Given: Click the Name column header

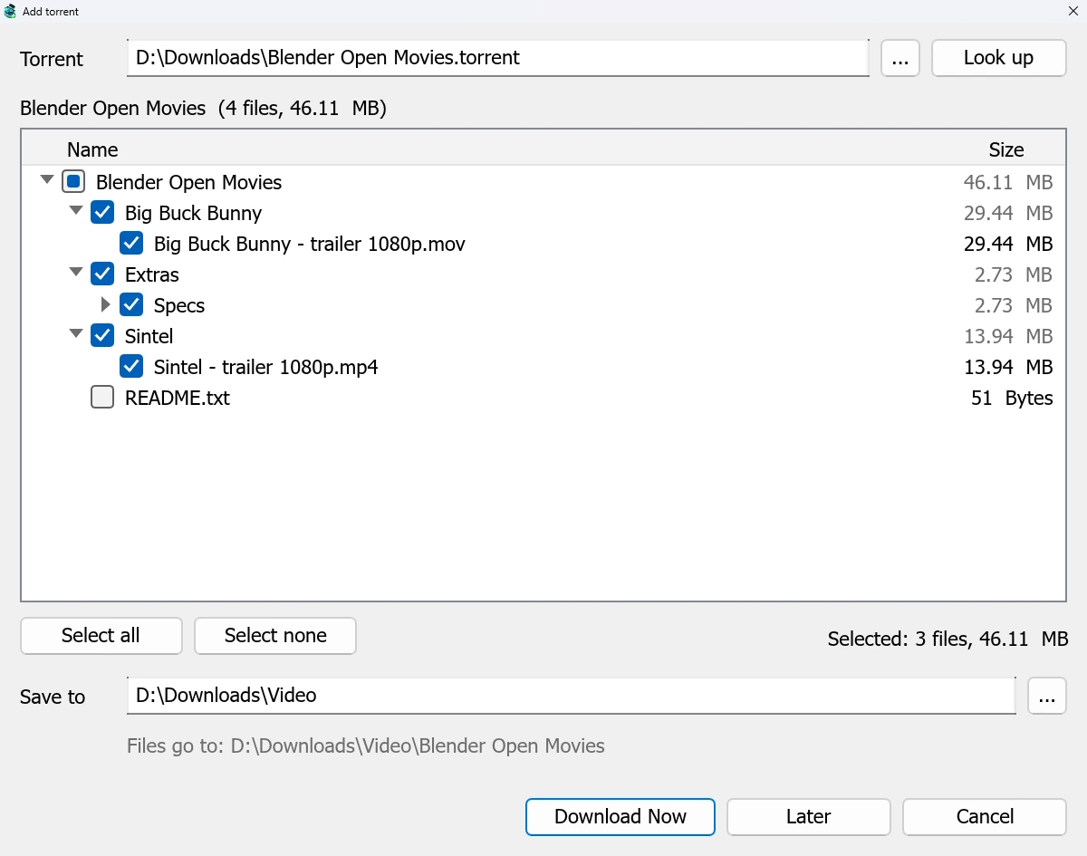Looking at the screenshot, I should 92,149.
